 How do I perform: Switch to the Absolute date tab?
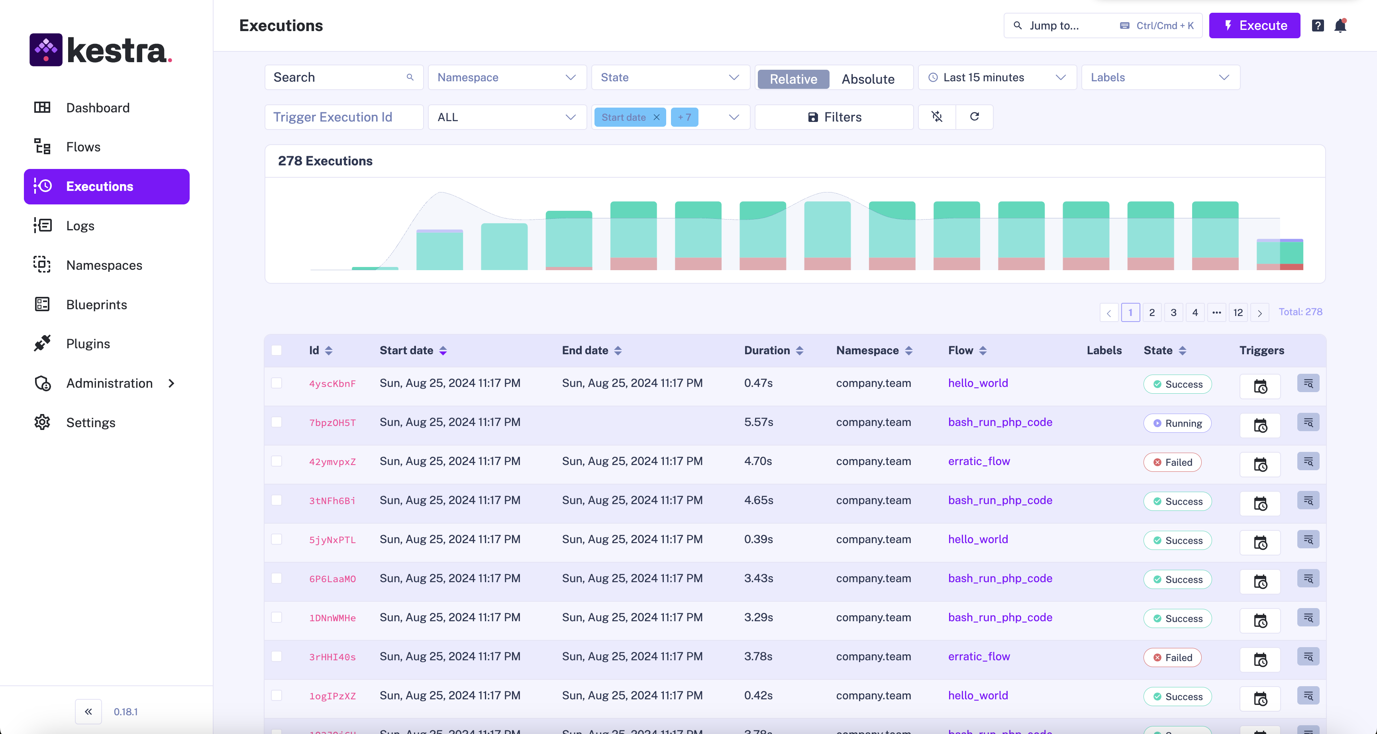coord(867,79)
